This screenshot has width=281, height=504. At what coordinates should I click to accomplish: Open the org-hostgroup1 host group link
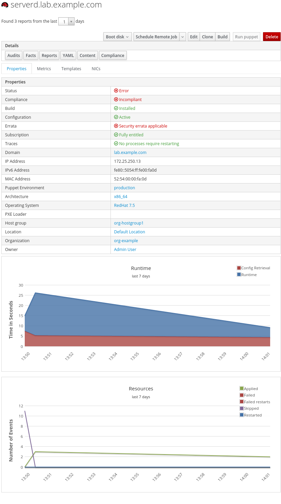click(x=129, y=223)
